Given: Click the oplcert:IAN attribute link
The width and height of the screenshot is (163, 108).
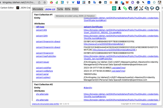Looking at the screenshot, I should click(x=41, y=30).
